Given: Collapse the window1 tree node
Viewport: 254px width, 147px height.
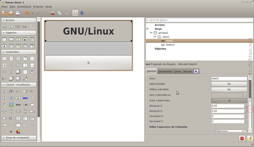Looking at the screenshot, I should [x=151, y=33].
